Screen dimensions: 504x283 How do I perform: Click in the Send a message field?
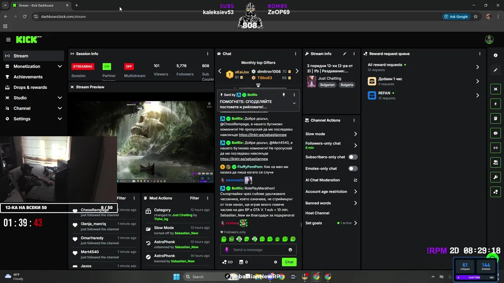(258, 250)
